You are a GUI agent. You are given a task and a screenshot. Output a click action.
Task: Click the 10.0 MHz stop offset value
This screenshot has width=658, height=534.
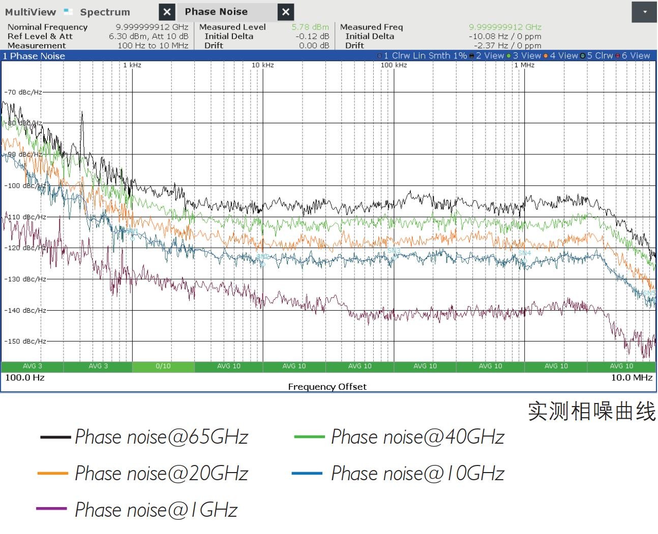pos(632,377)
